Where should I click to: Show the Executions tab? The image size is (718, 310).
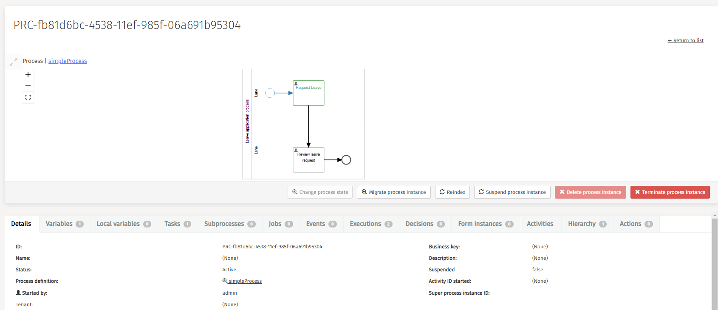370,224
